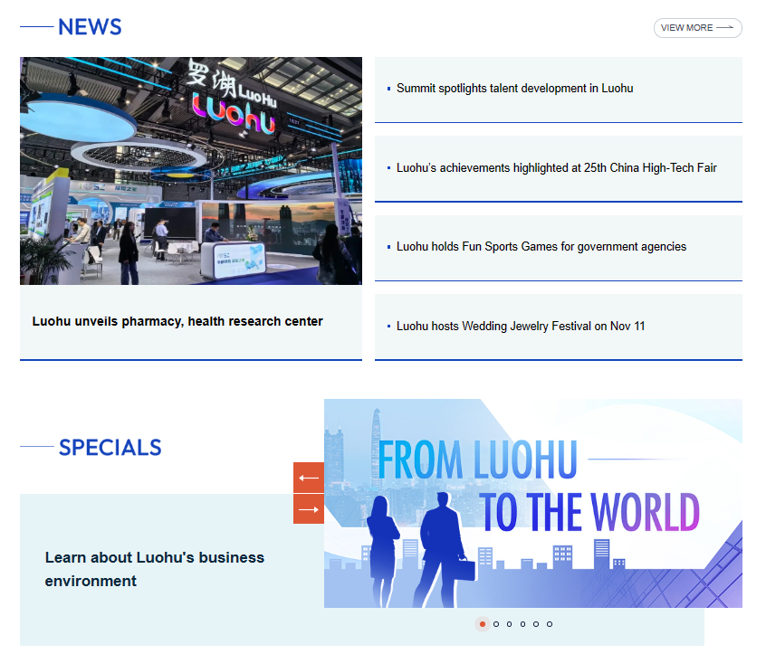766x654 pixels.
Task: Click the NEWS section heading
Action: point(90,27)
